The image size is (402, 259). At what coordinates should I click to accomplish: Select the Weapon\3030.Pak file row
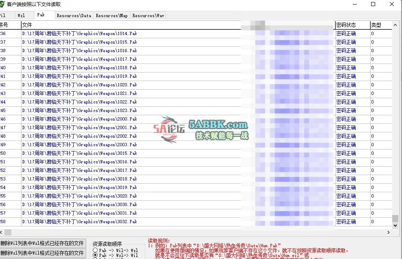pos(79,204)
